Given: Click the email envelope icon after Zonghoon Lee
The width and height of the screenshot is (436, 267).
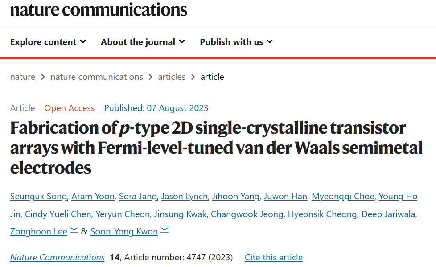Looking at the screenshot, I should [74, 229].
